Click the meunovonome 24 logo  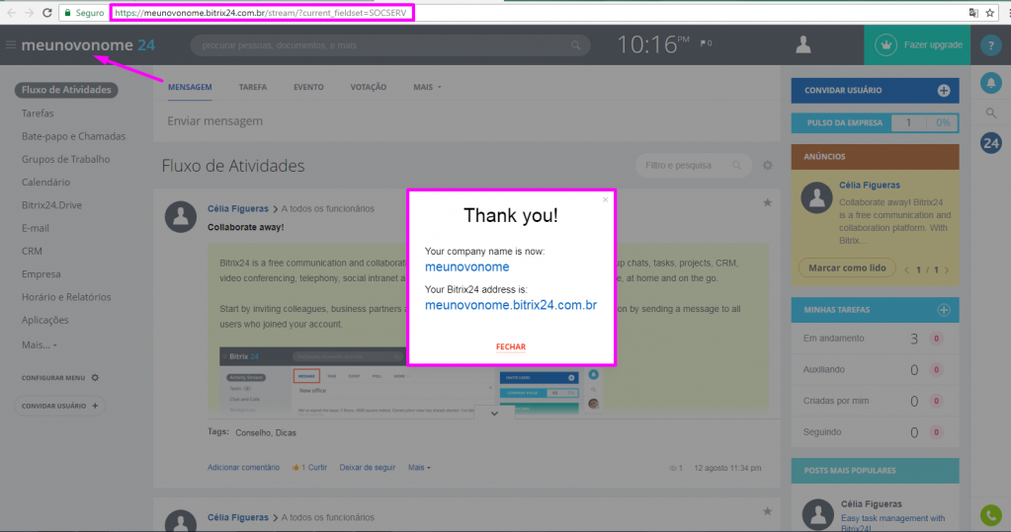point(88,45)
